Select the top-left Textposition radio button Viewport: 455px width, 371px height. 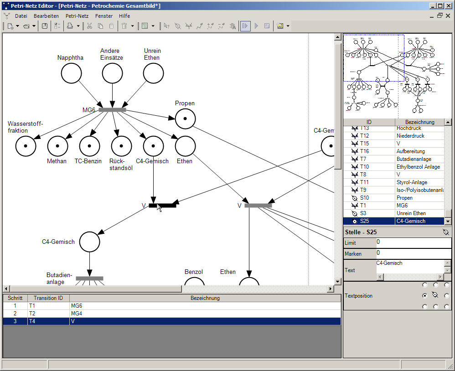(425, 285)
